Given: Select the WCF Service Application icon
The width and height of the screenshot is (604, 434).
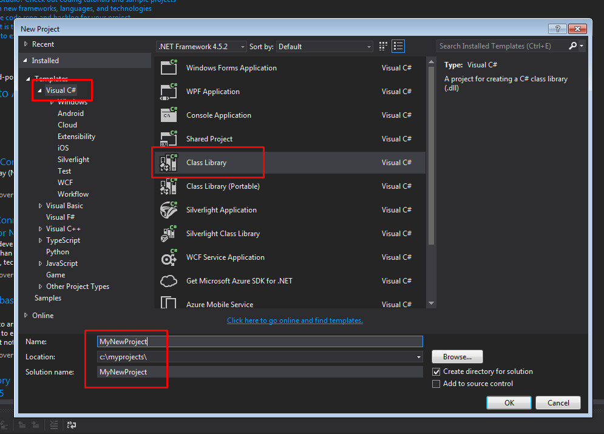Looking at the screenshot, I should pos(169,257).
